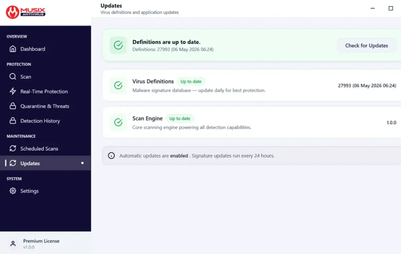Click the Real-Time Protection lightning icon
401x254 pixels.
13,91
